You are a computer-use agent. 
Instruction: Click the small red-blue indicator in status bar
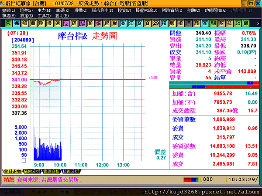(191, 179)
